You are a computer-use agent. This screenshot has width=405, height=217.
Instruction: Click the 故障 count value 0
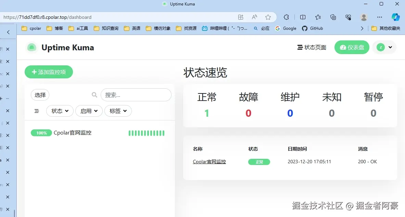249,113
